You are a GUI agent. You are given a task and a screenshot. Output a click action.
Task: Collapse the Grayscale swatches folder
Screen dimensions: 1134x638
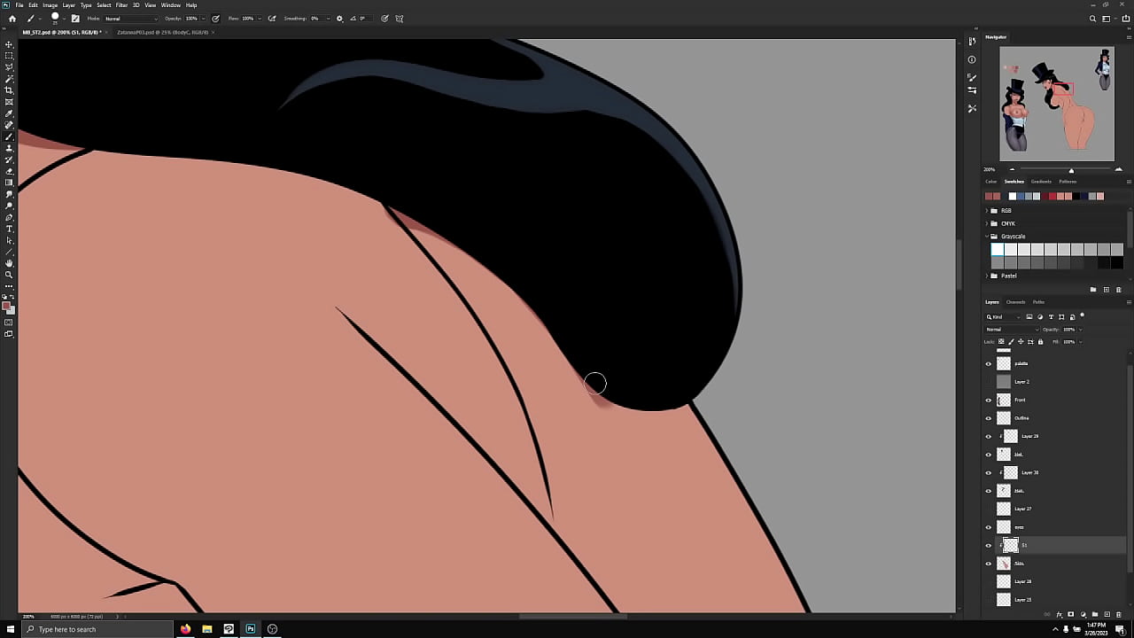coord(988,236)
